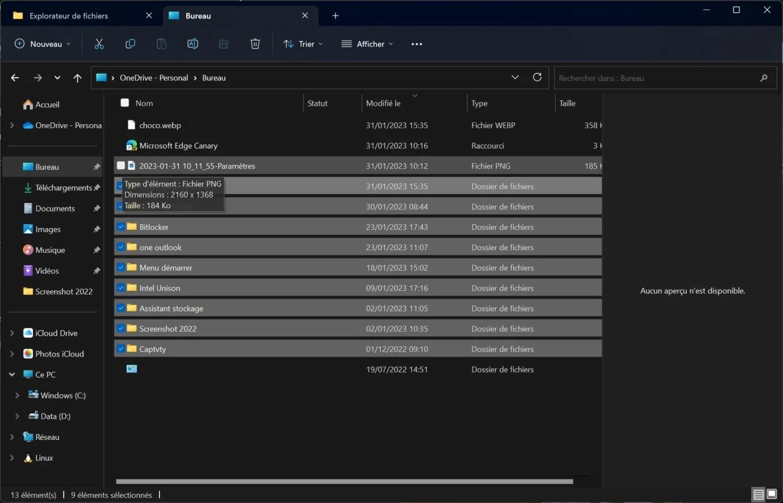Click the Bureau segment in address breadcrumb

point(214,78)
